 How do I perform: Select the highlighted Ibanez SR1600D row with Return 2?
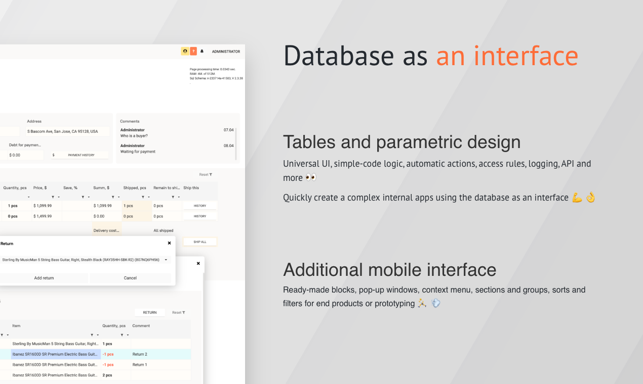pyautogui.click(x=95, y=354)
